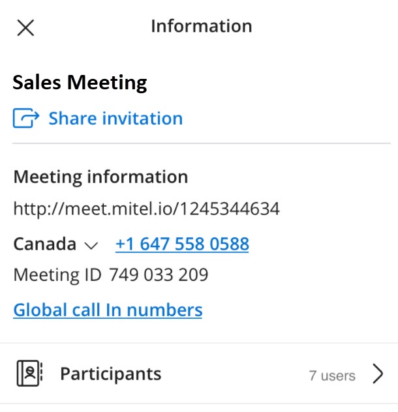Screen dimensions: 398x412
Task: Click the Meeting information heading
Action: pos(100,177)
